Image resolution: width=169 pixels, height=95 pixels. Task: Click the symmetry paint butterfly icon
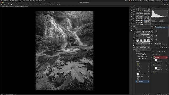click(59, 4)
